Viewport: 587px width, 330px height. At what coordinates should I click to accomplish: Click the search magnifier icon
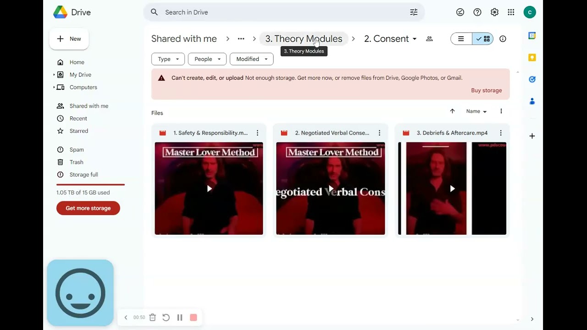pyautogui.click(x=154, y=12)
